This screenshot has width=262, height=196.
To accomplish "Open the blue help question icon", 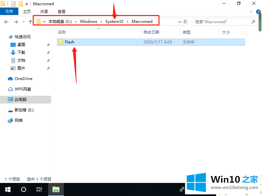I will (x=258, y=12).
